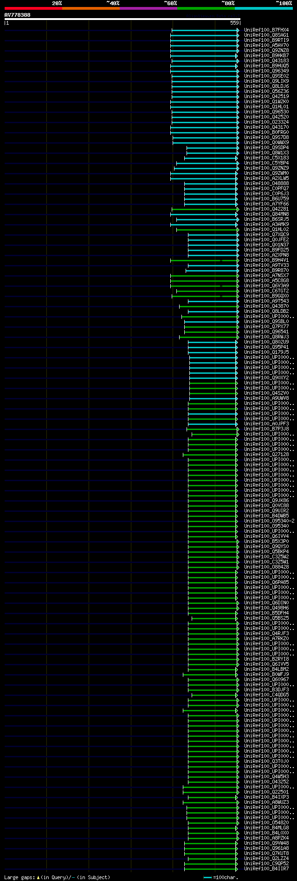Click label UniRef100_B0FRG0
The height and width of the screenshot is (881, 297).
(x=266, y=132)
